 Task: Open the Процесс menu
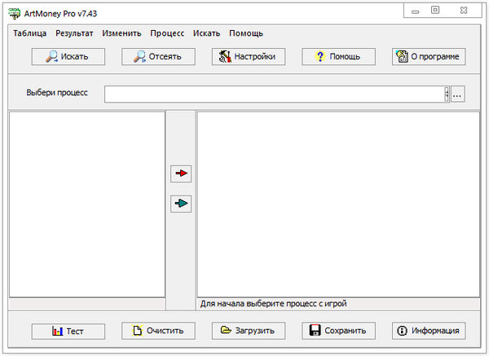tap(167, 33)
